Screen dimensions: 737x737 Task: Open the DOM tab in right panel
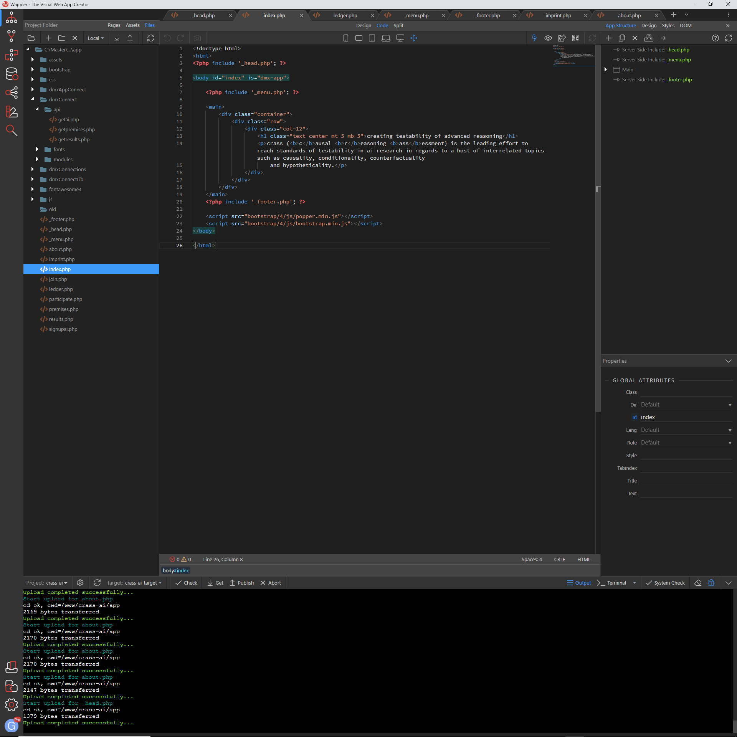[686, 25]
